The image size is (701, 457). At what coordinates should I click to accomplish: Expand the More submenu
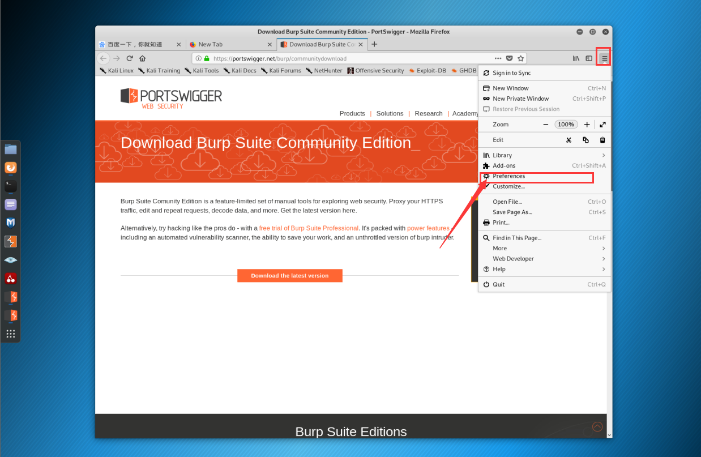click(x=544, y=248)
